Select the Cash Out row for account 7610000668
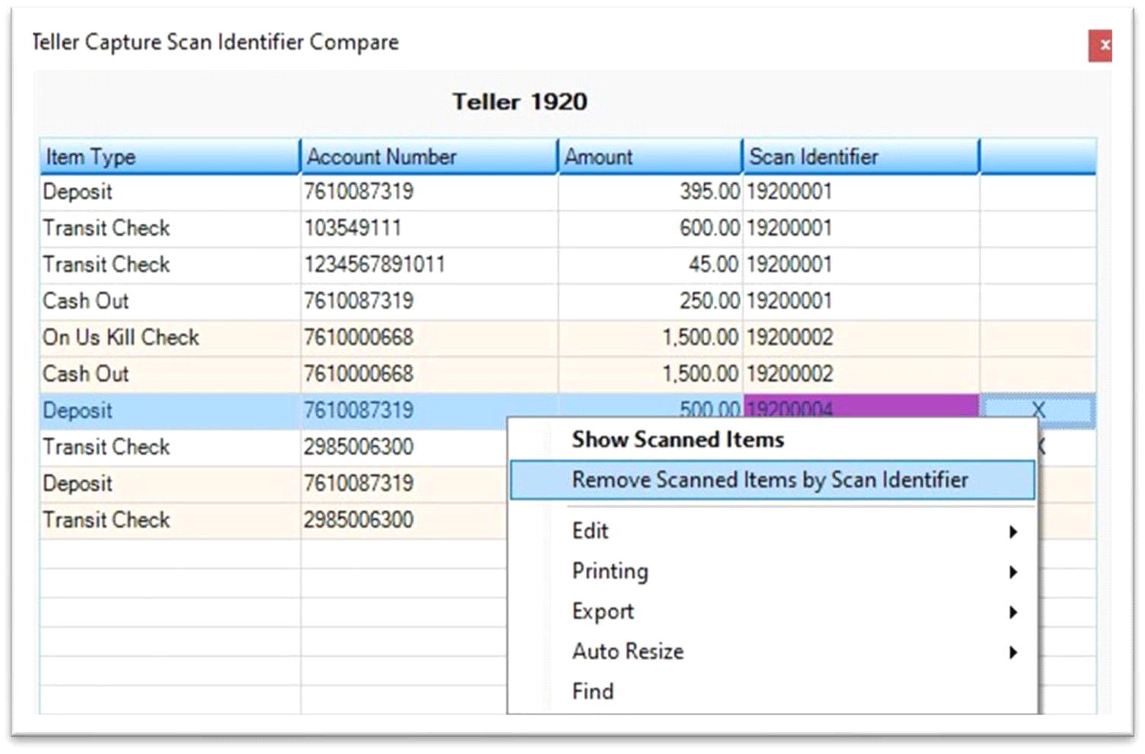Screen dimensions: 1145x754 [x=568, y=374]
